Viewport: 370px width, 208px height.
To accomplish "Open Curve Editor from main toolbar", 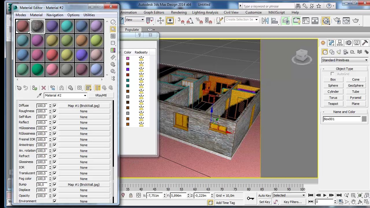I will 306,21.
